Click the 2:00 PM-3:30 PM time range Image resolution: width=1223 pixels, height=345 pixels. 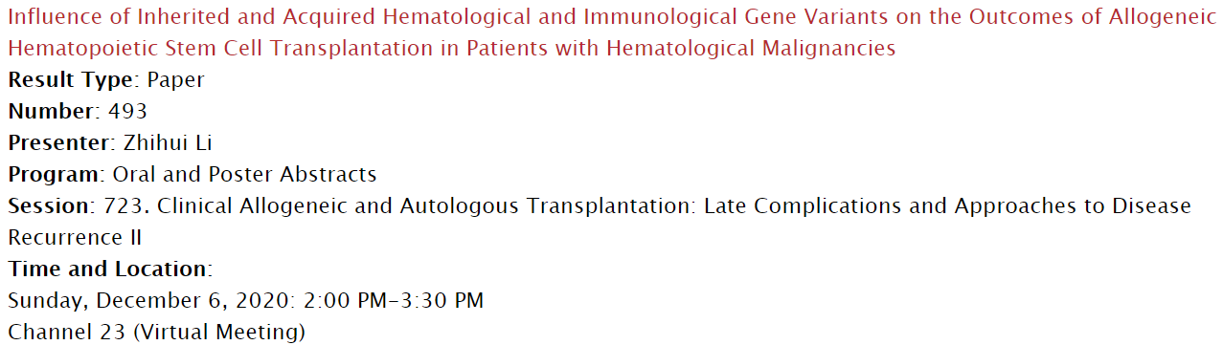point(394,300)
